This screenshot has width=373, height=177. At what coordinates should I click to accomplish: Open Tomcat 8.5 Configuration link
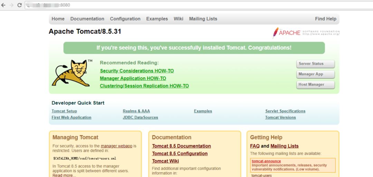180,154
